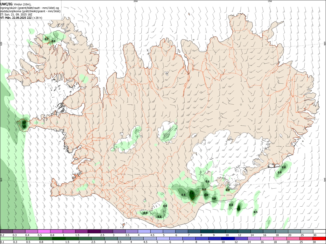Click the 0.7 precipitation value in the Westfjords
Screen dimensions: 326x244
[46, 39]
